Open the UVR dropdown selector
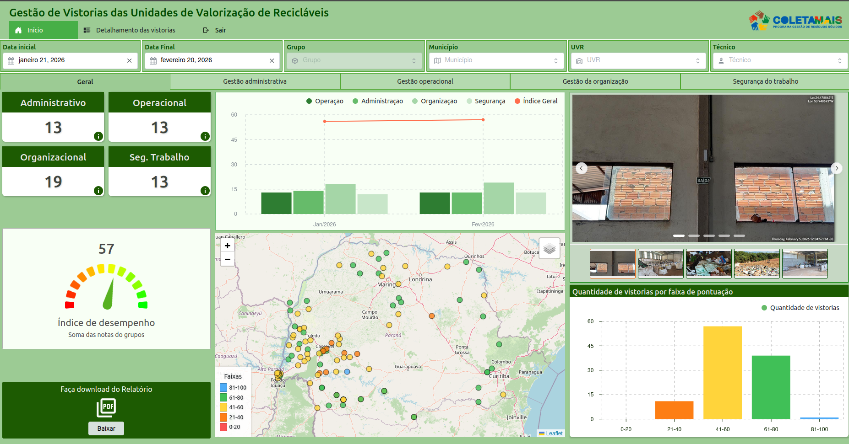Viewport: 849px width, 444px height. [638, 60]
